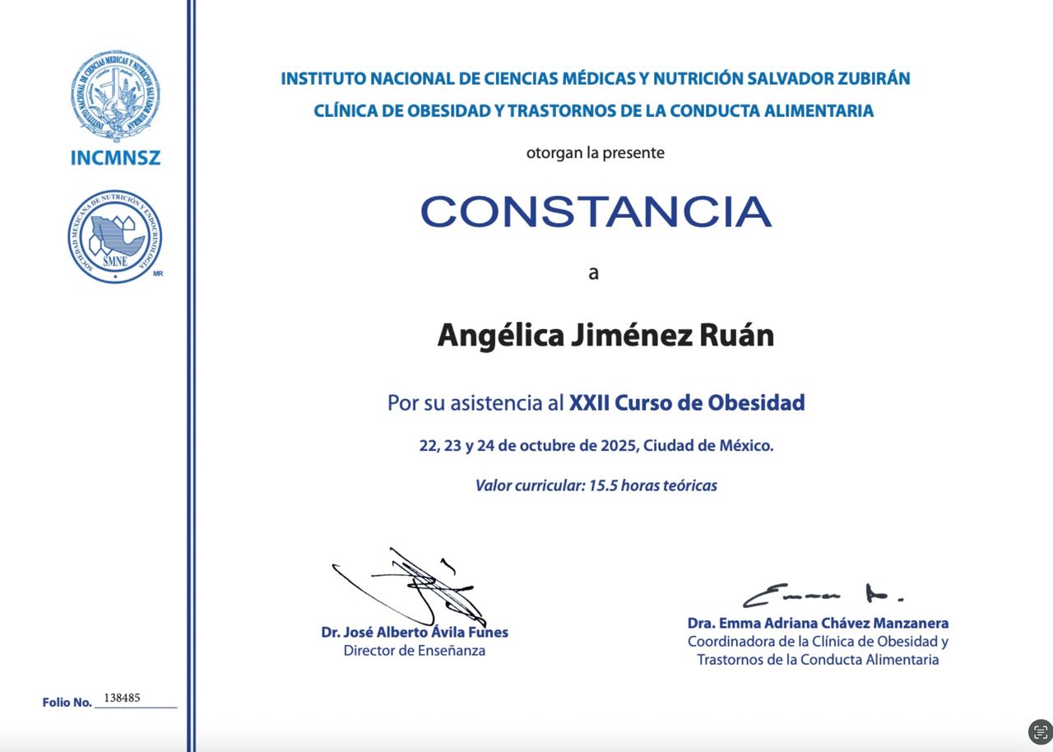This screenshot has height=752, width=1053.
Task: Select the INCMNSZ acronym under the seal
Action: click(x=115, y=158)
